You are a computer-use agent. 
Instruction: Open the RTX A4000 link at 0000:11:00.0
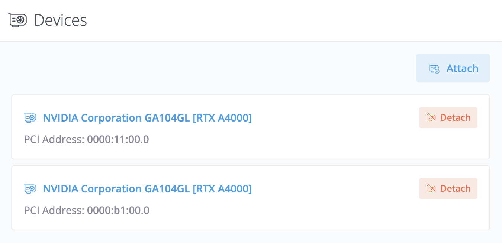pos(147,118)
